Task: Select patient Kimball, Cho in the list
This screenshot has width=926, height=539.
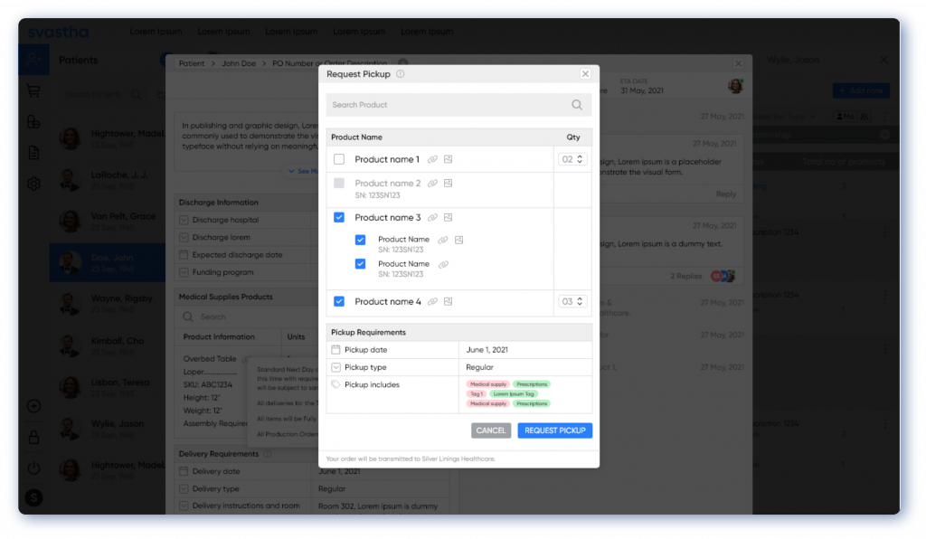Action: point(108,345)
